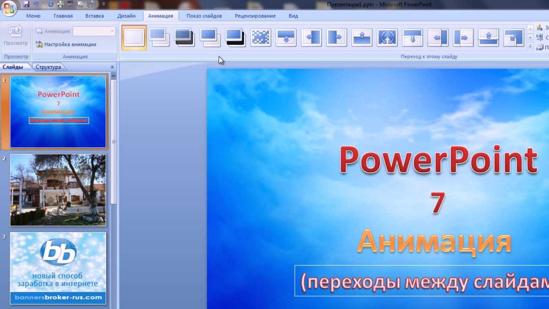The image size is (549, 309).
Task: Apply the Dissolve checkered transition
Action: click(x=260, y=37)
